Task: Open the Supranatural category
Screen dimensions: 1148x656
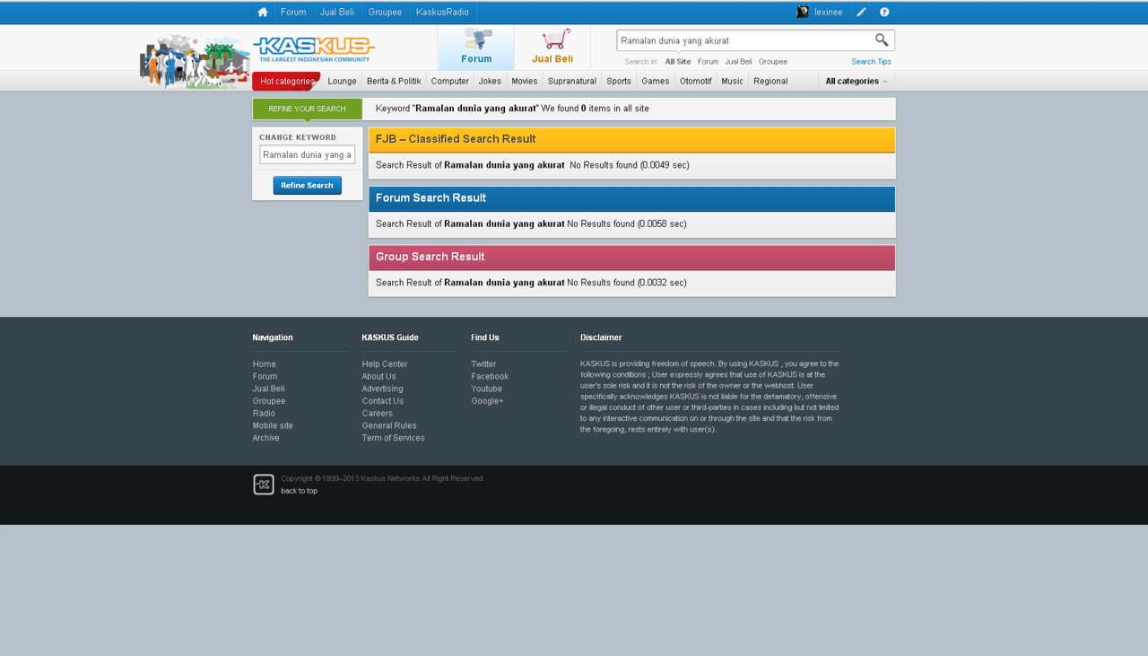Action: coord(572,81)
